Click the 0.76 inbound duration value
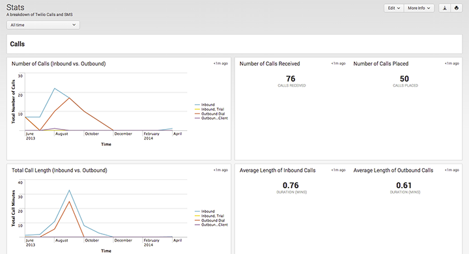Viewport: 469px width, 254px height. (x=291, y=186)
